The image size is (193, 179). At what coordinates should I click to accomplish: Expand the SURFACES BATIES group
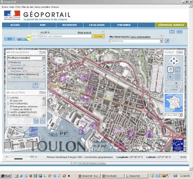point(8,115)
